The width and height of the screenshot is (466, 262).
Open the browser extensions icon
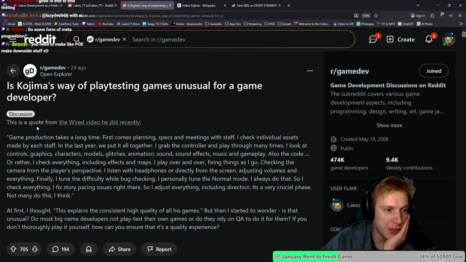432,16
